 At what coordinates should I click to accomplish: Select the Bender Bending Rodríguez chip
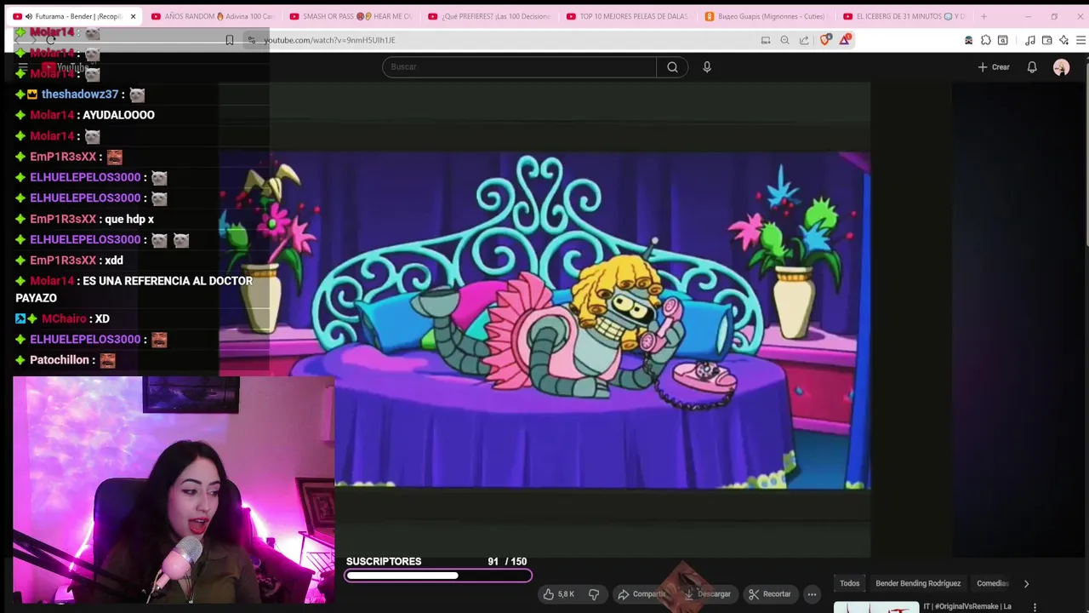(x=918, y=583)
